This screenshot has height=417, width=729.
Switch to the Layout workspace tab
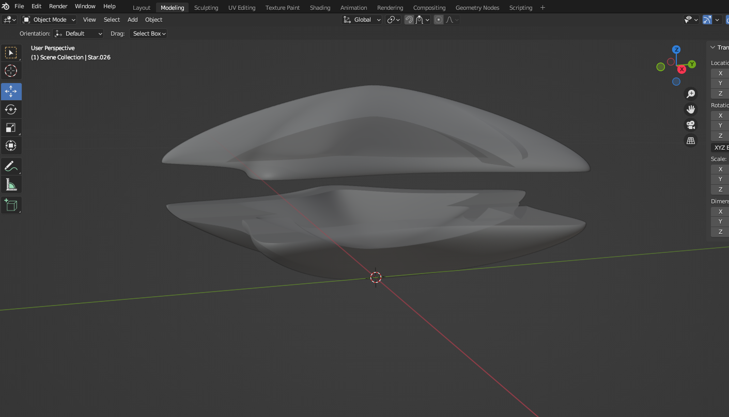coord(142,8)
